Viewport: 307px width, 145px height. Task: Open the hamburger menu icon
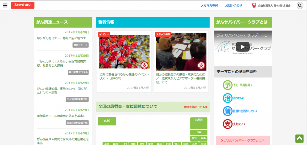pos(5,5)
